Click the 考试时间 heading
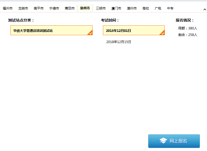The height and width of the screenshot is (151, 207). (110, 20)
